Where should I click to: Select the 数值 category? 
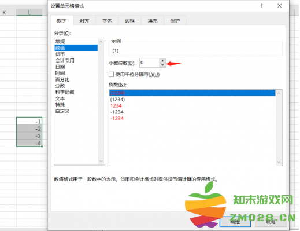point(76,48)
